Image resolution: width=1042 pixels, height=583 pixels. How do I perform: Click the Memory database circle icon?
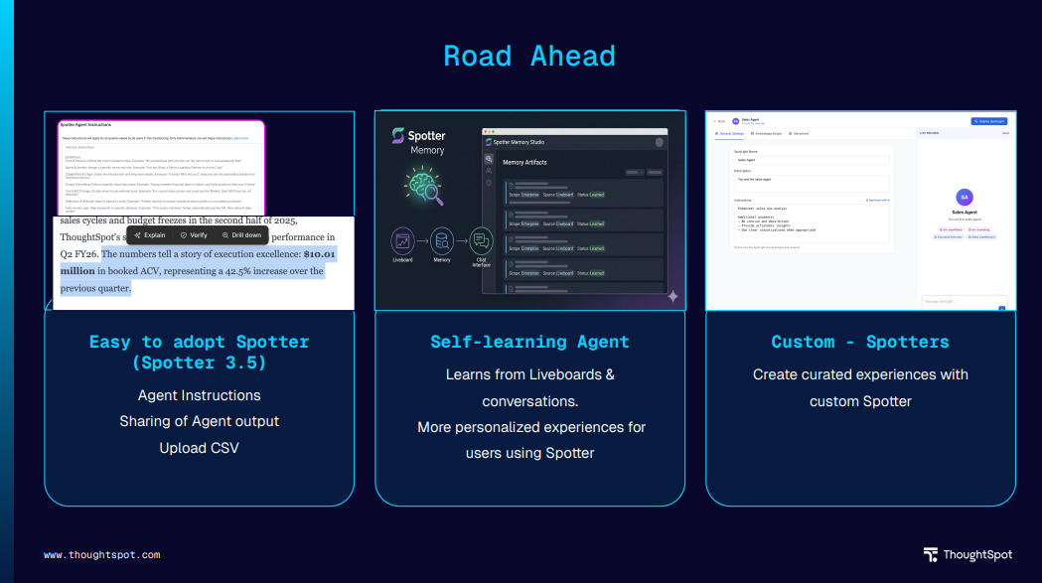point(442,240)
